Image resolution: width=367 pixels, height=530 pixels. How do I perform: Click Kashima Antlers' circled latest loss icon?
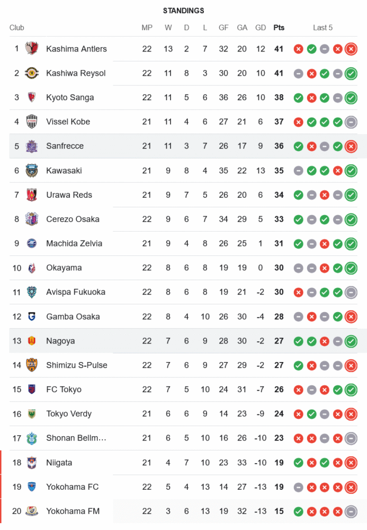[x=351, y=49]
